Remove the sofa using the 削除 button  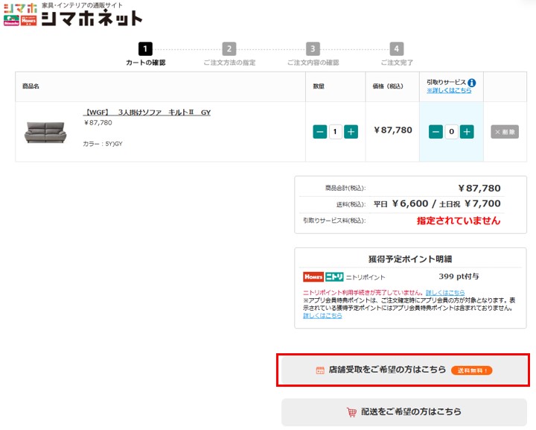click(505, 132)
